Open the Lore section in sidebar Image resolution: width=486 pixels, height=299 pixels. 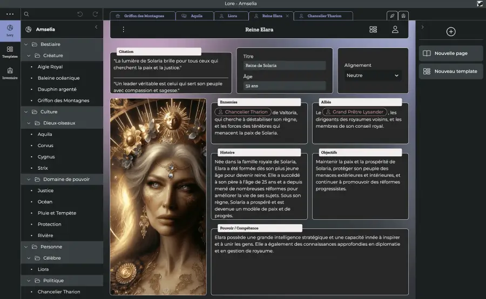click(x=10, y=31)
